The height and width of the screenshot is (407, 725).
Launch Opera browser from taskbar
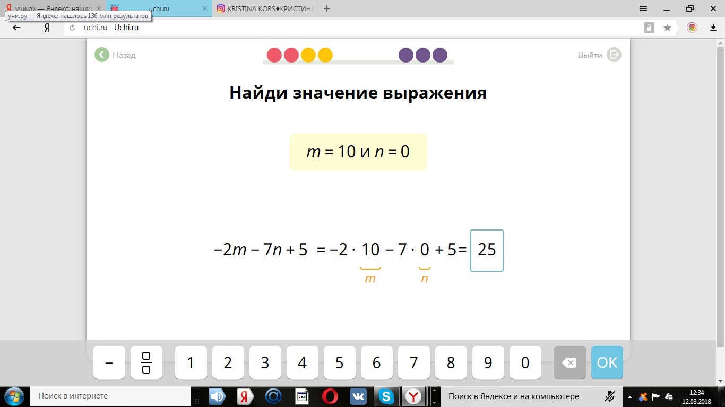330,396
